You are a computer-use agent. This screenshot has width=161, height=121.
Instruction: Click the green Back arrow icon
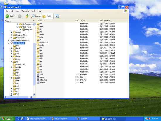click(x=7, y=16)
